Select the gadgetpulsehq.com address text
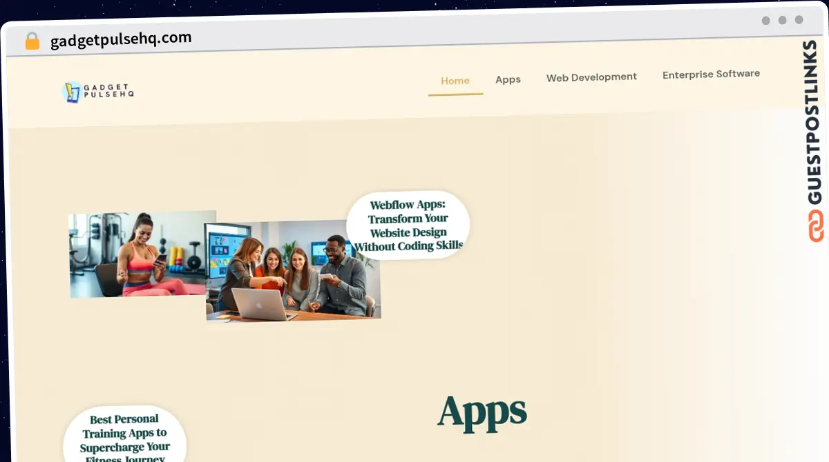The image size is (829, 462). pyautogui.click(x=121, y=39)
